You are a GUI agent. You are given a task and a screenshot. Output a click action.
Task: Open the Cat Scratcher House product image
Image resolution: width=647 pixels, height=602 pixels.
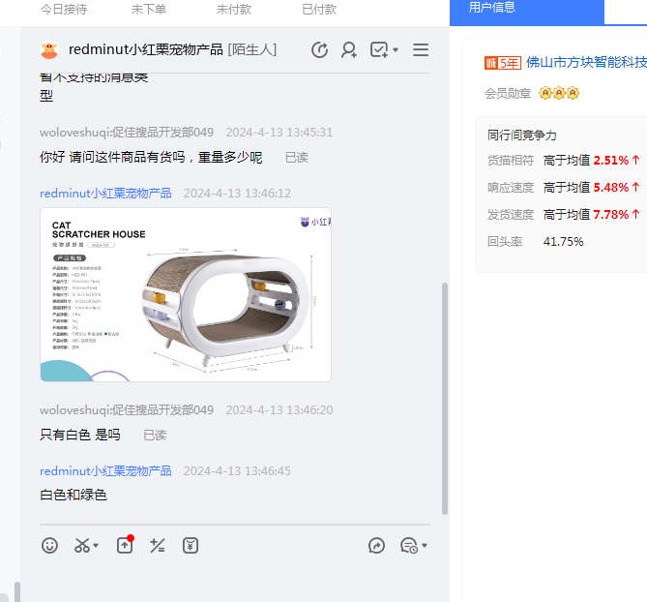tap(186, 294)
